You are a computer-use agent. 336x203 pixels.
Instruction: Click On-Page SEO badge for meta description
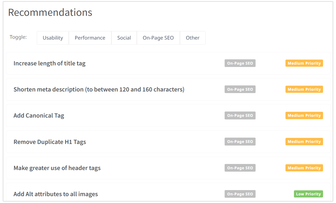[x=240, y=89]
